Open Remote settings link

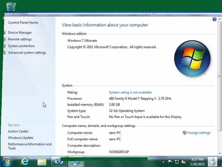[20, 39]
